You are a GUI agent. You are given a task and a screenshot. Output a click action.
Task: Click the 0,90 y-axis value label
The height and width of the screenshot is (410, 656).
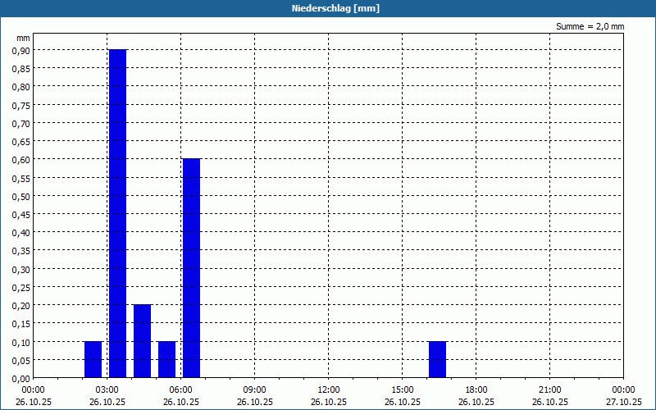pos(21,50)
